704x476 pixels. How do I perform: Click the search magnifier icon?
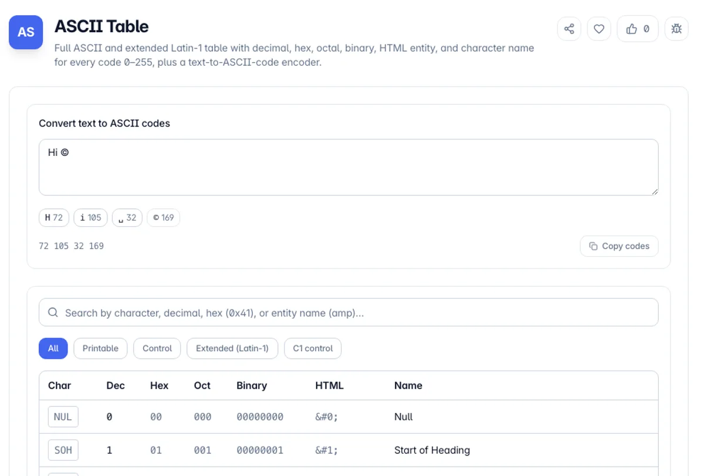[x=53, y=312]
